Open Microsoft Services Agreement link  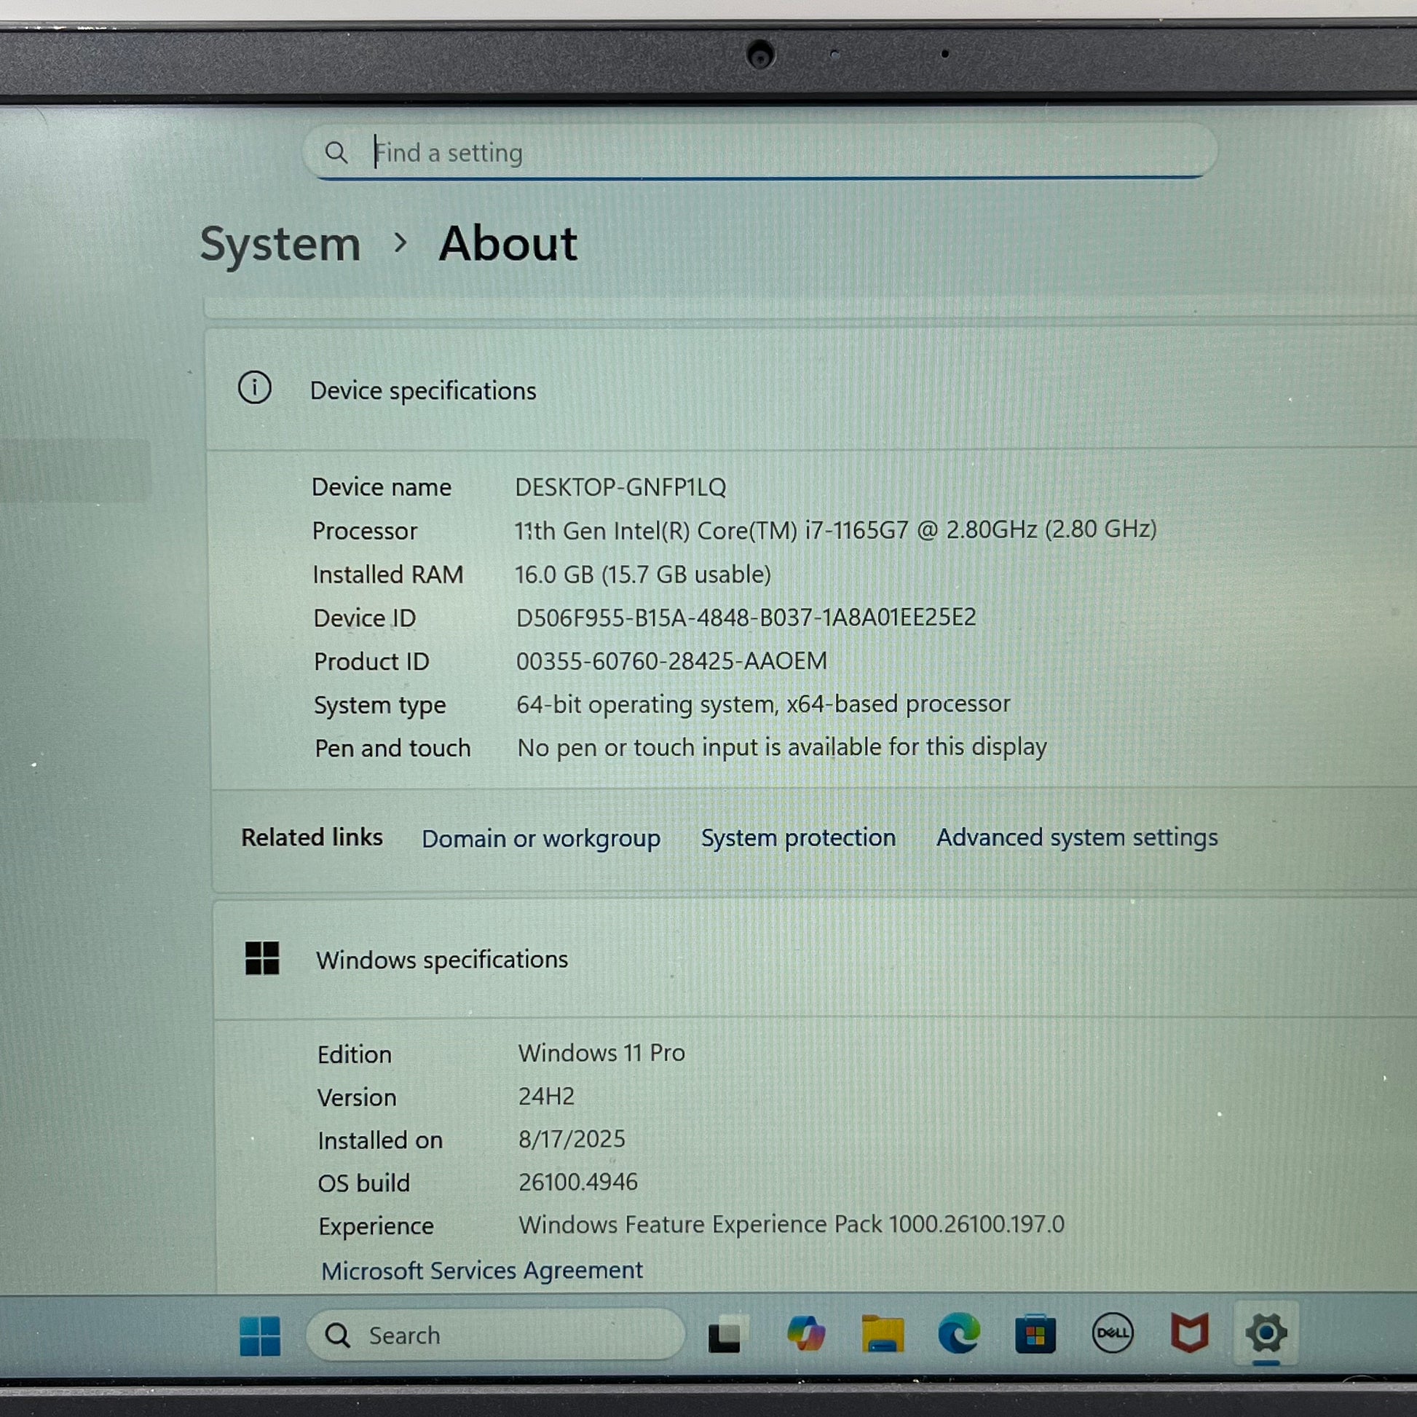tap(482, 1271)
